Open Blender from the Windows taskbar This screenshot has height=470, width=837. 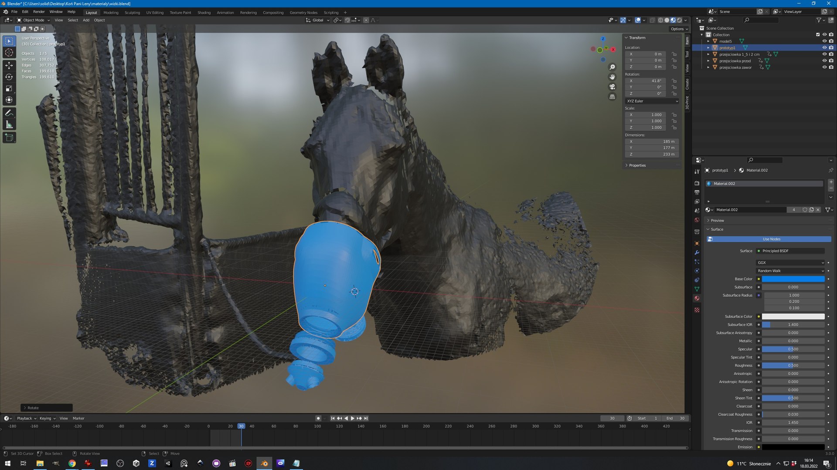264,463
